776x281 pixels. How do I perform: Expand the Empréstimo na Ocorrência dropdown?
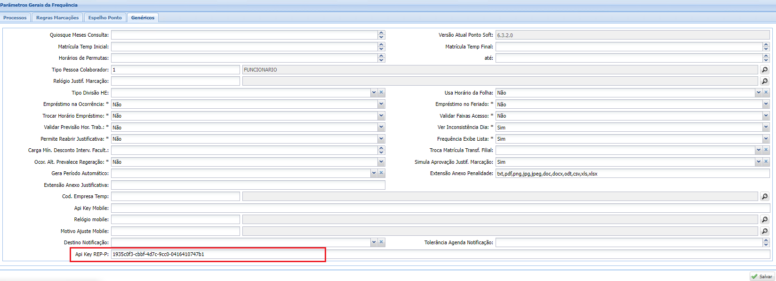(381, 104)
